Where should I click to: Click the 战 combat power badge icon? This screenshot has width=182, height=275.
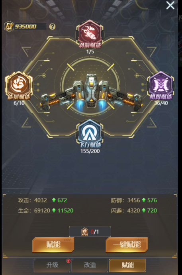coord(9,26)
